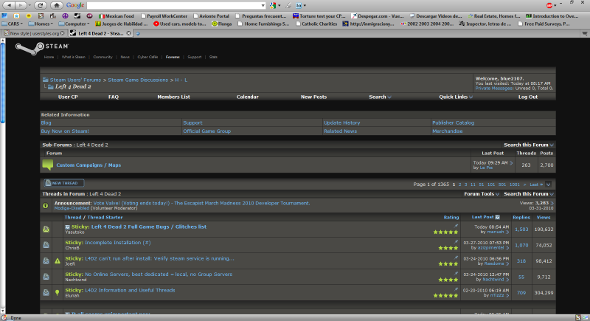Open the browser home button
The image size is (590, 321).
click(x=57, y=5)
